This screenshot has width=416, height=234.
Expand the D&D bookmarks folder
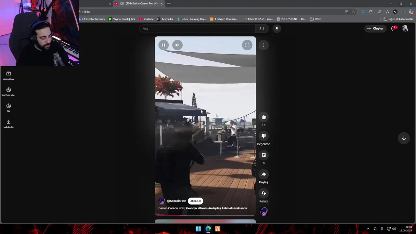(315, 19)
